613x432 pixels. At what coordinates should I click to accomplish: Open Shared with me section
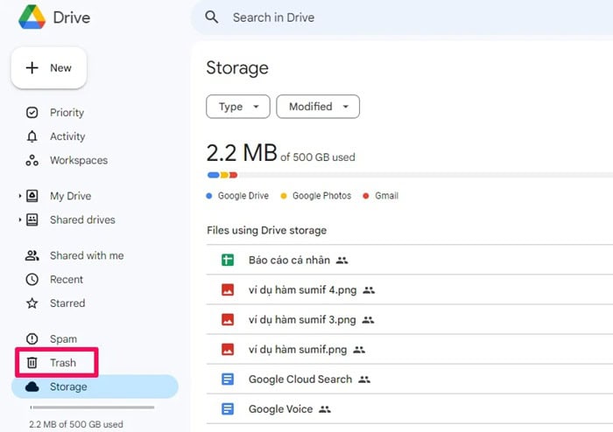point(86,256)
